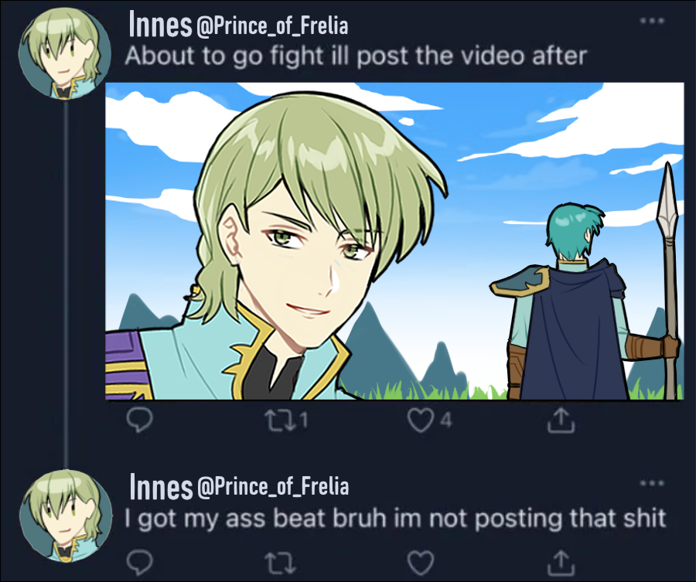This screenshot has height=582, width=696.
Task: Share the first tweet with the image
Action: point(561,420)
